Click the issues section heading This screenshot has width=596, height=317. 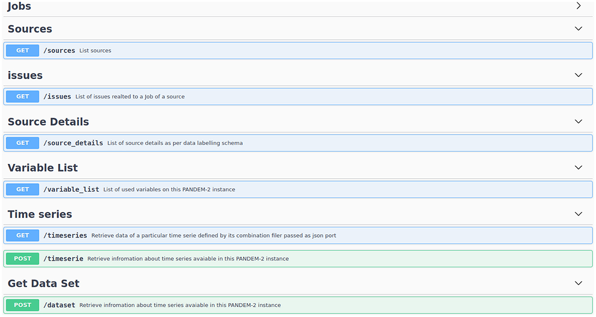click(x=25, y=75)
